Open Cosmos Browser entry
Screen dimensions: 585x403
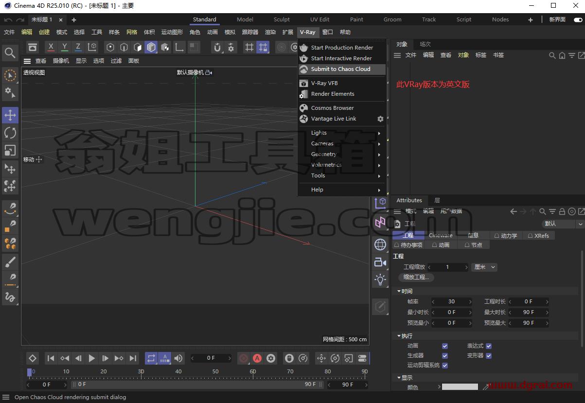click(x=342, y=108)
